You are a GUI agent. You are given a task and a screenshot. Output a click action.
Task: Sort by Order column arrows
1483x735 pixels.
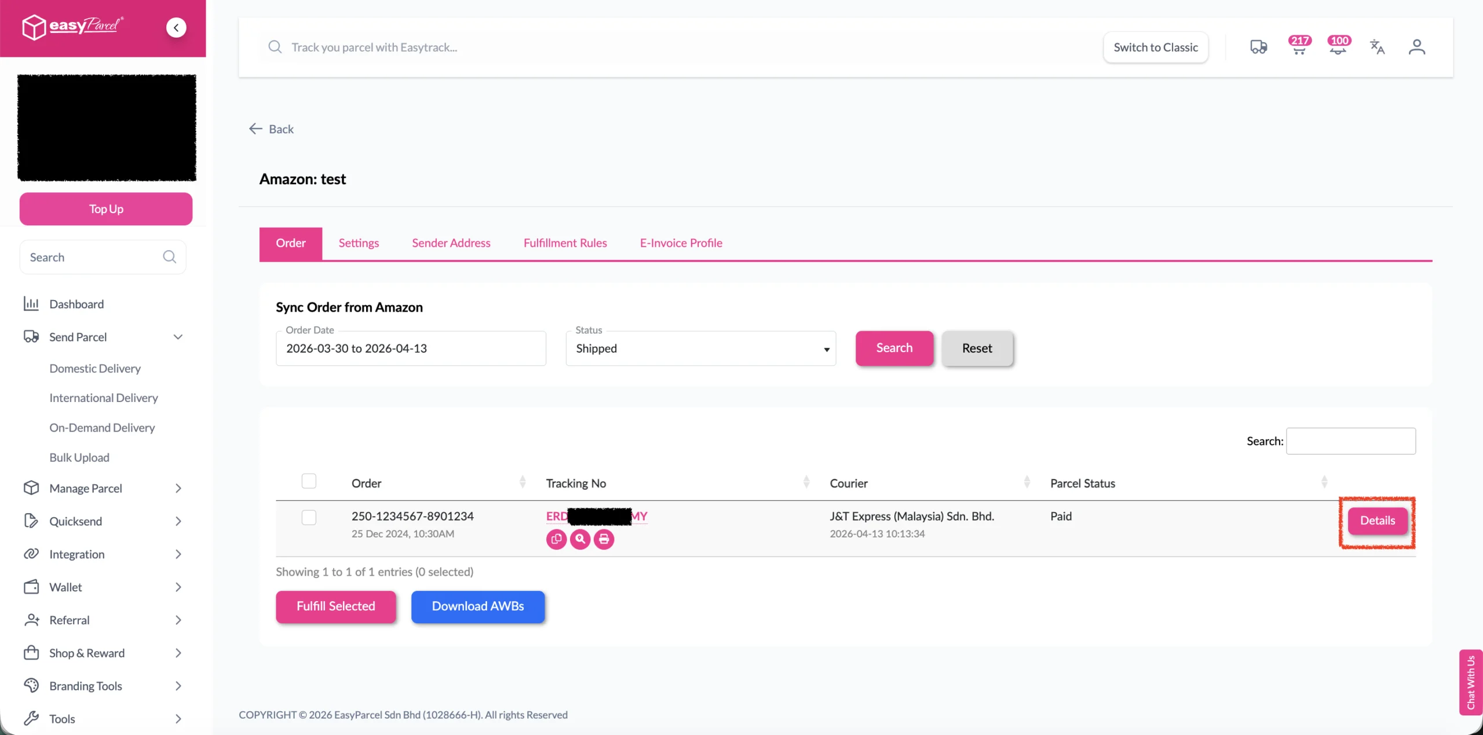(x=522, y=482)
